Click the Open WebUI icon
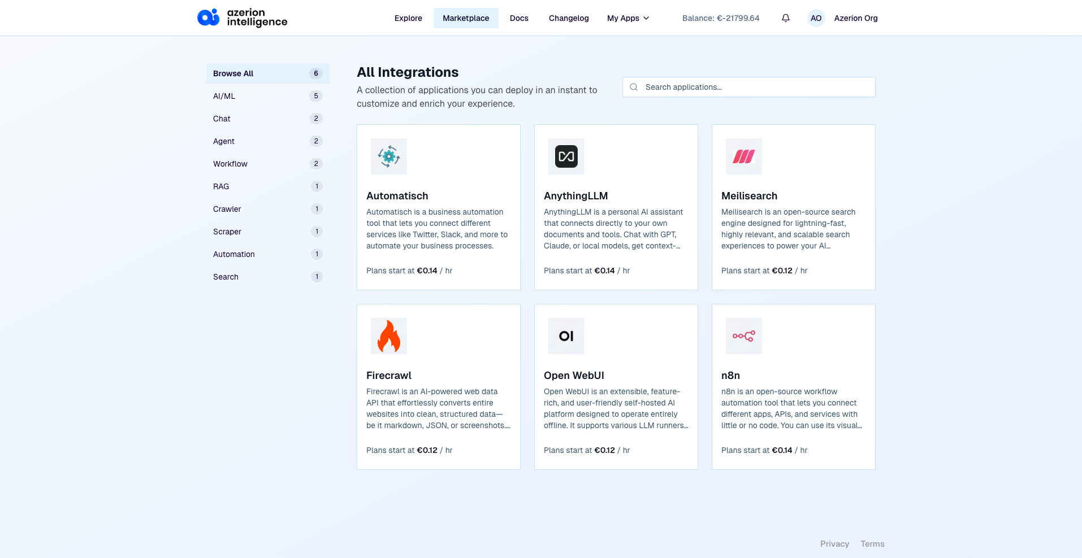The height and width of the screenshot is (558, 1082). (x=566, y=336)
